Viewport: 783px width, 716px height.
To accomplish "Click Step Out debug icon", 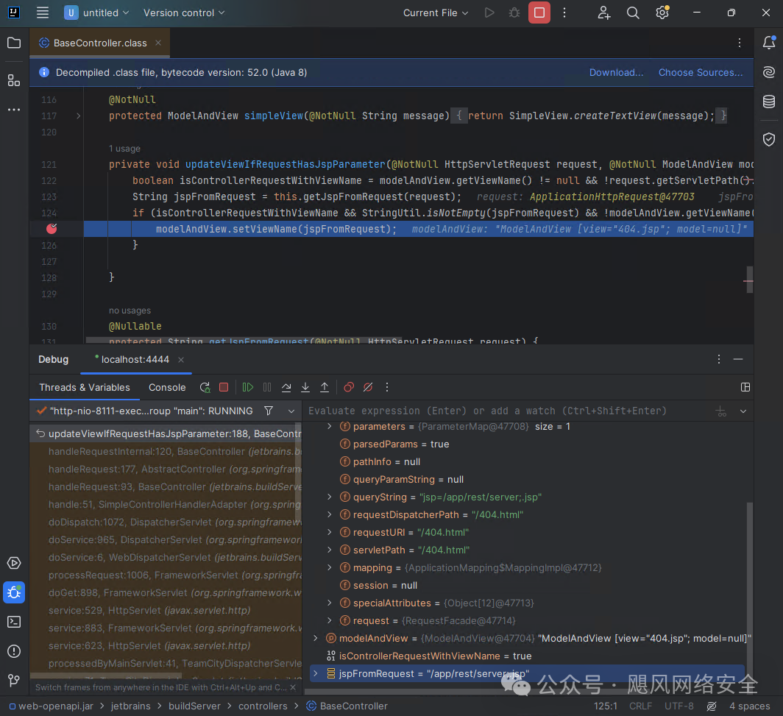I will coord(325,387).
